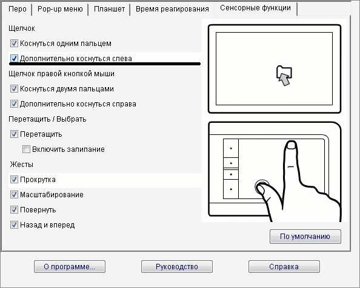Click Щелчок правой кнопкой мыши heading
The width and height of the screenshot is (360, 288).
[x=61, y=74]
